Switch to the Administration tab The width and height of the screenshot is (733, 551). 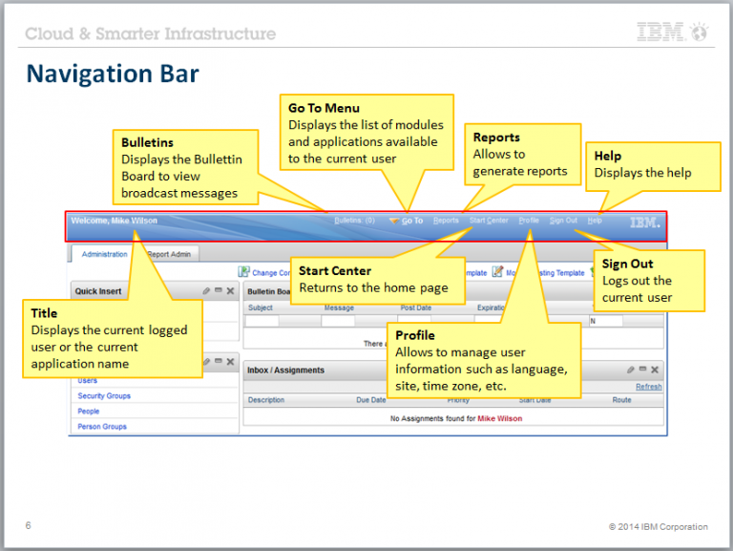coord(104,254)
